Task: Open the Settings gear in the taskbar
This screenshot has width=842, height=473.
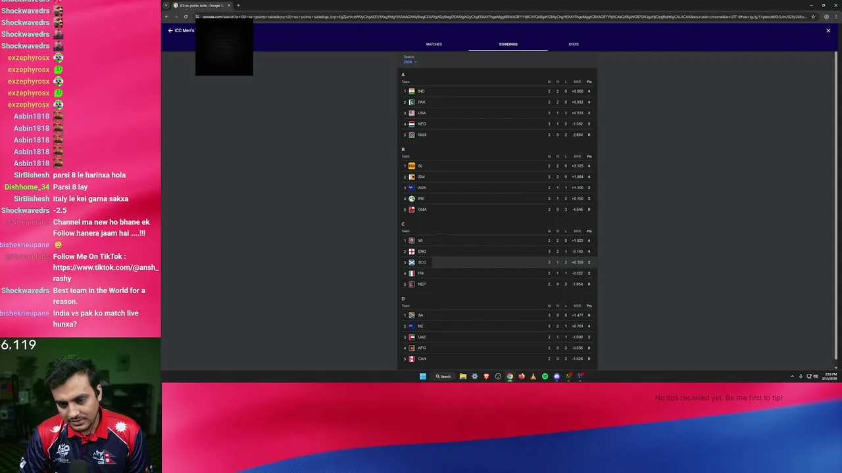Action: click(x=475, y=376)
